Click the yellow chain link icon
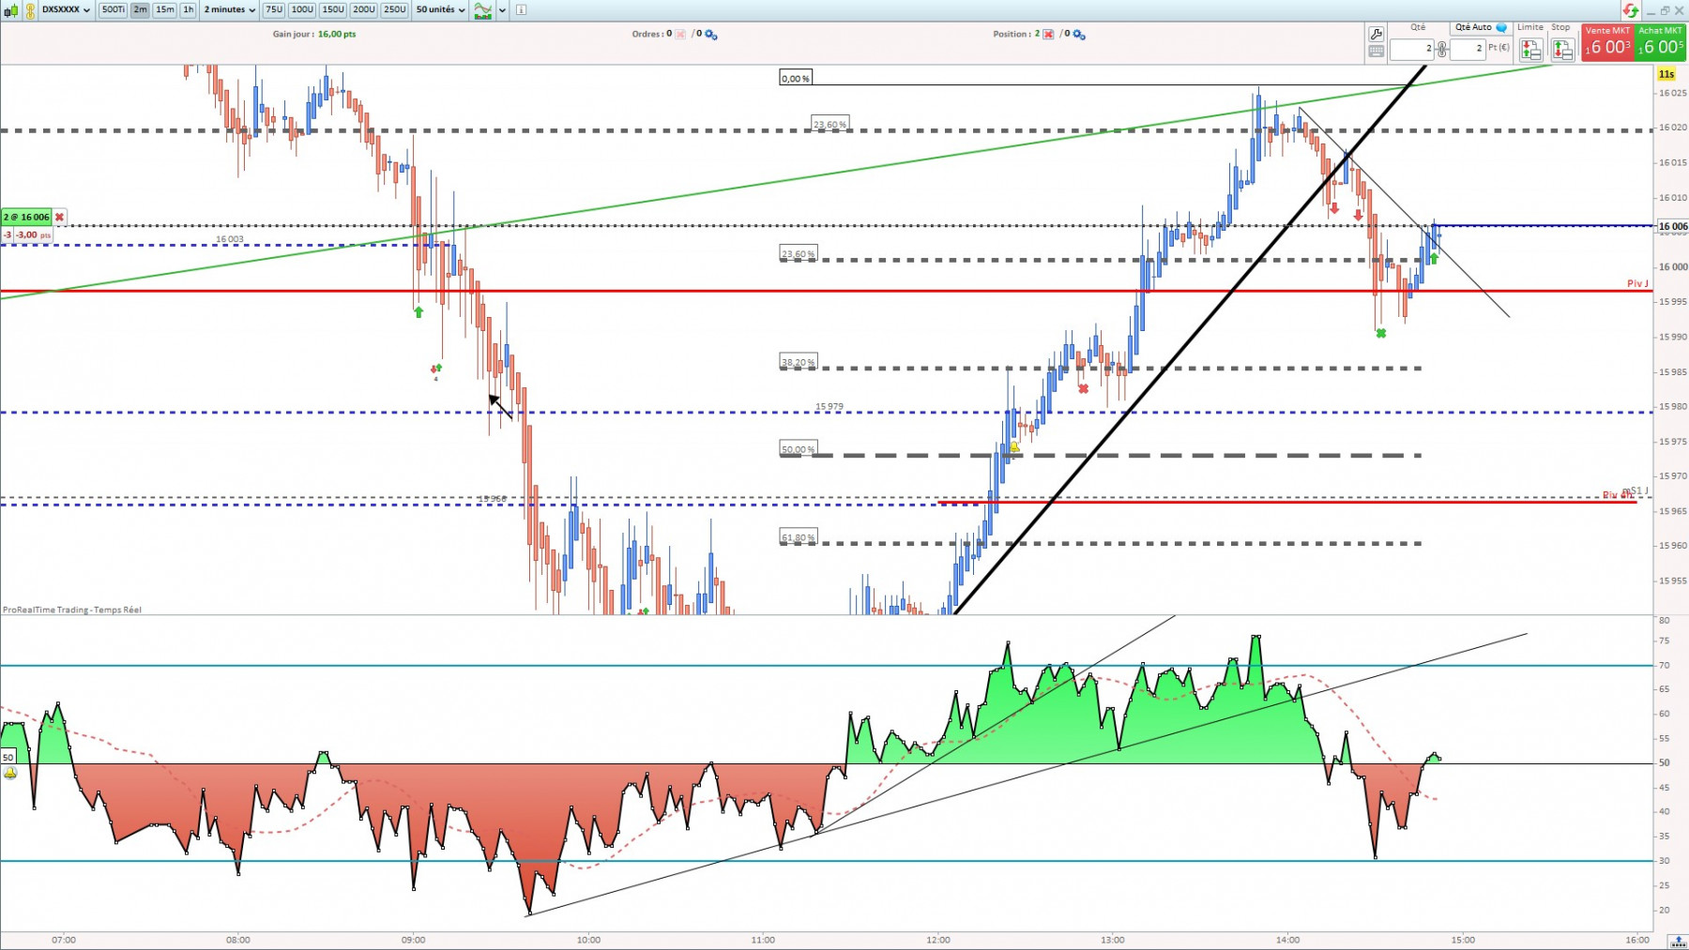1689x950 pixels. click(x=30, y=10)
